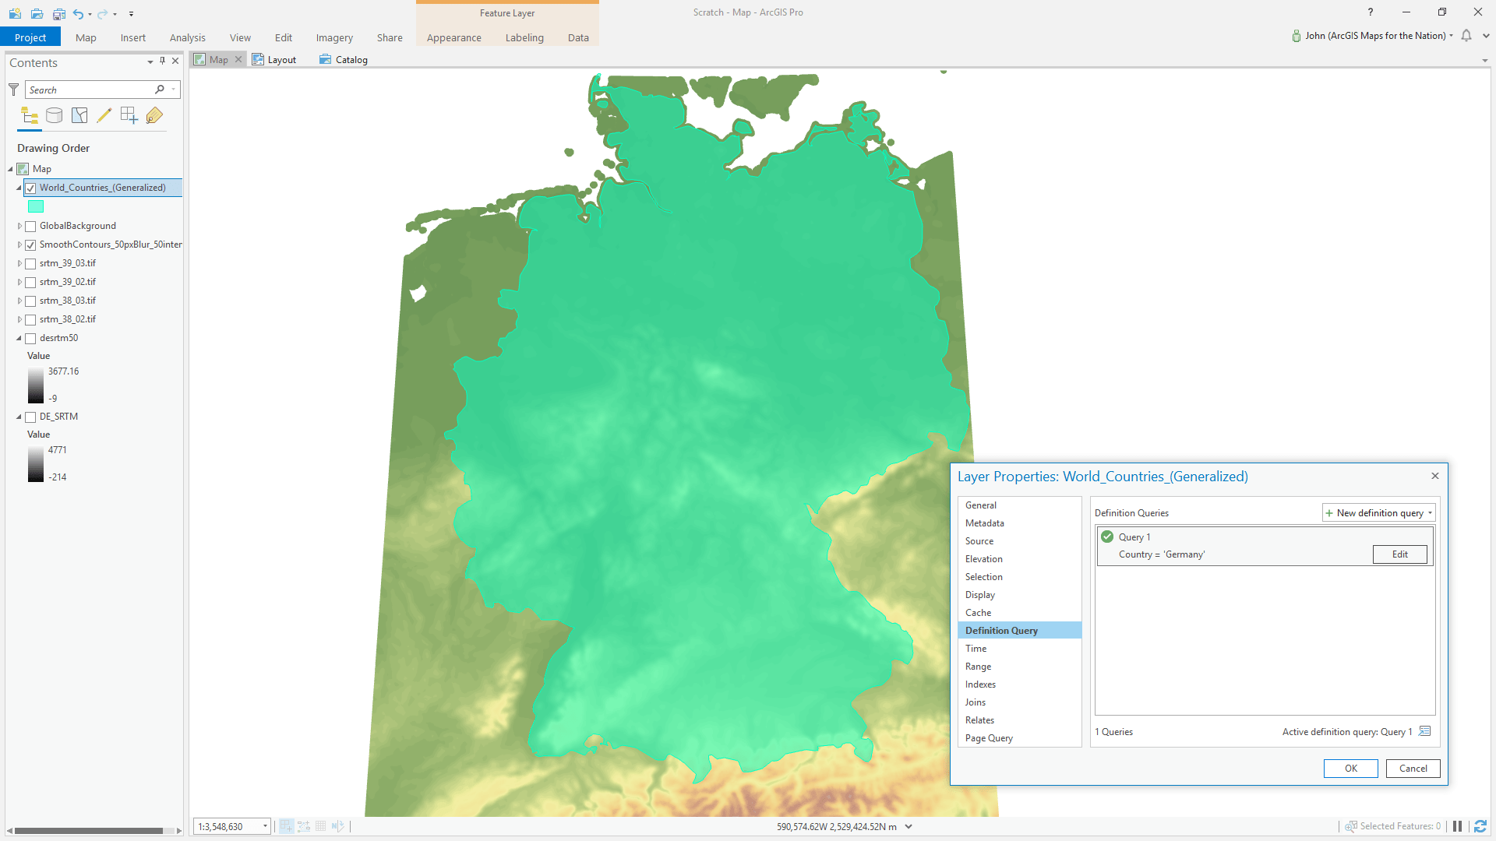Switch to List By Data Source
The height and width of the screenshot is (841, 1496).
(x=55, y=116)
